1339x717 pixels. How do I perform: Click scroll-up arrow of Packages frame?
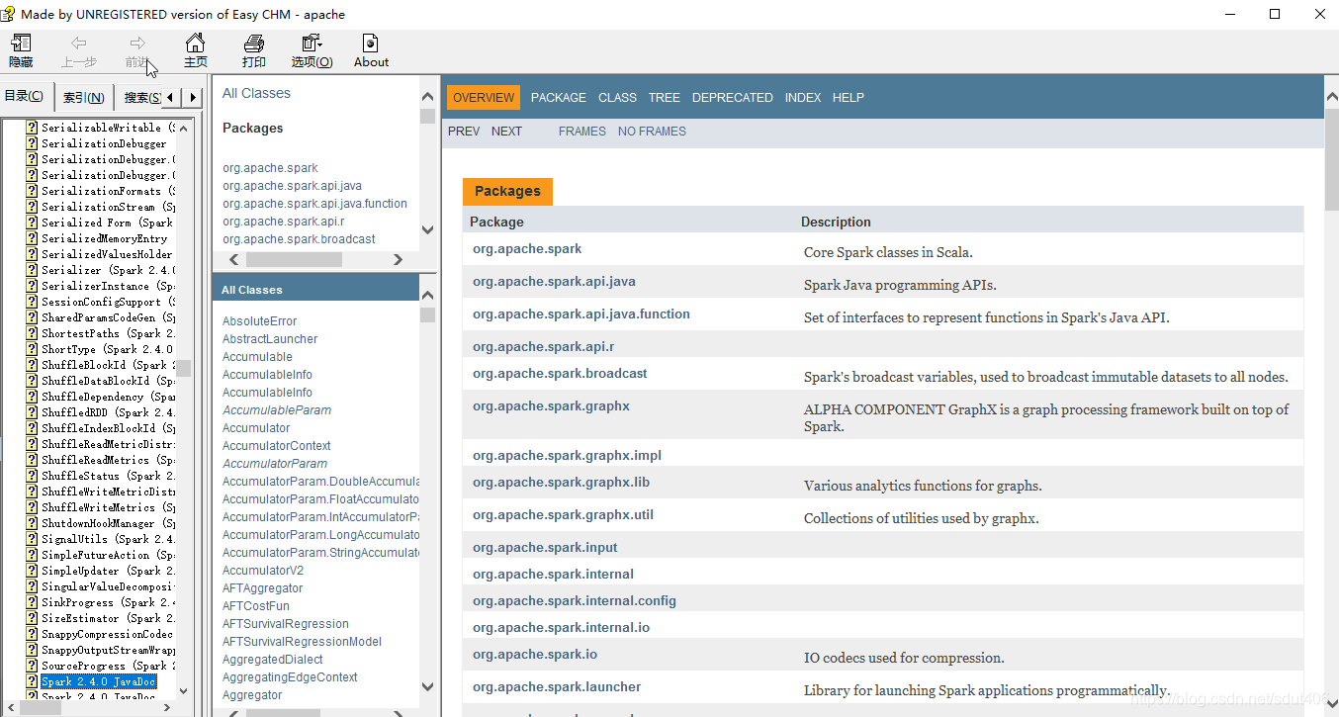click(x=427, y=97)
